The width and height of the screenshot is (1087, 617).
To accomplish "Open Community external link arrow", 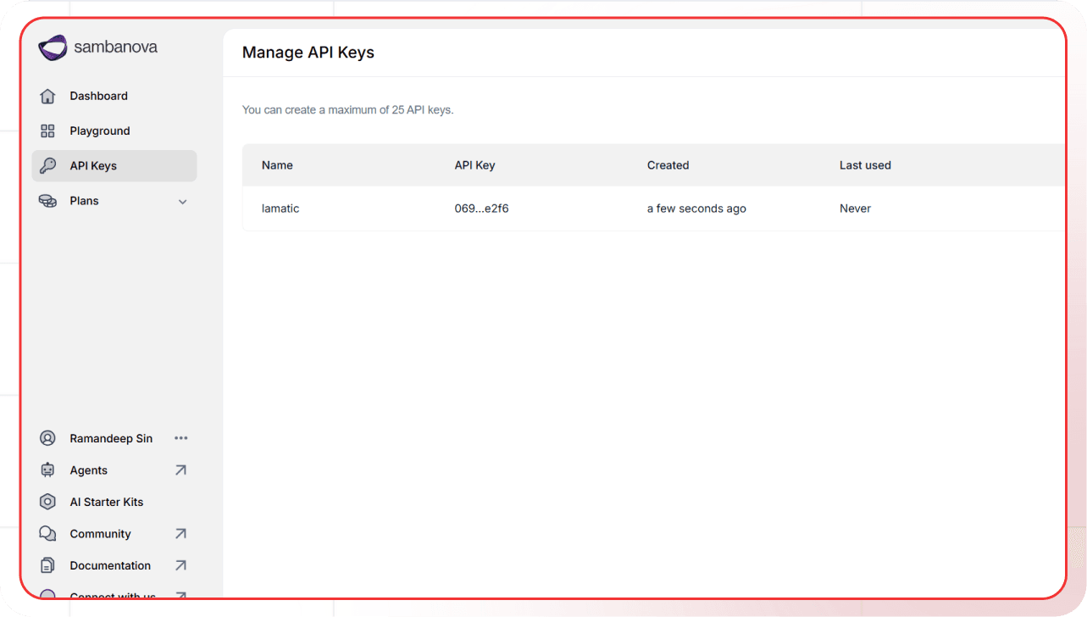I will point(180,534).
